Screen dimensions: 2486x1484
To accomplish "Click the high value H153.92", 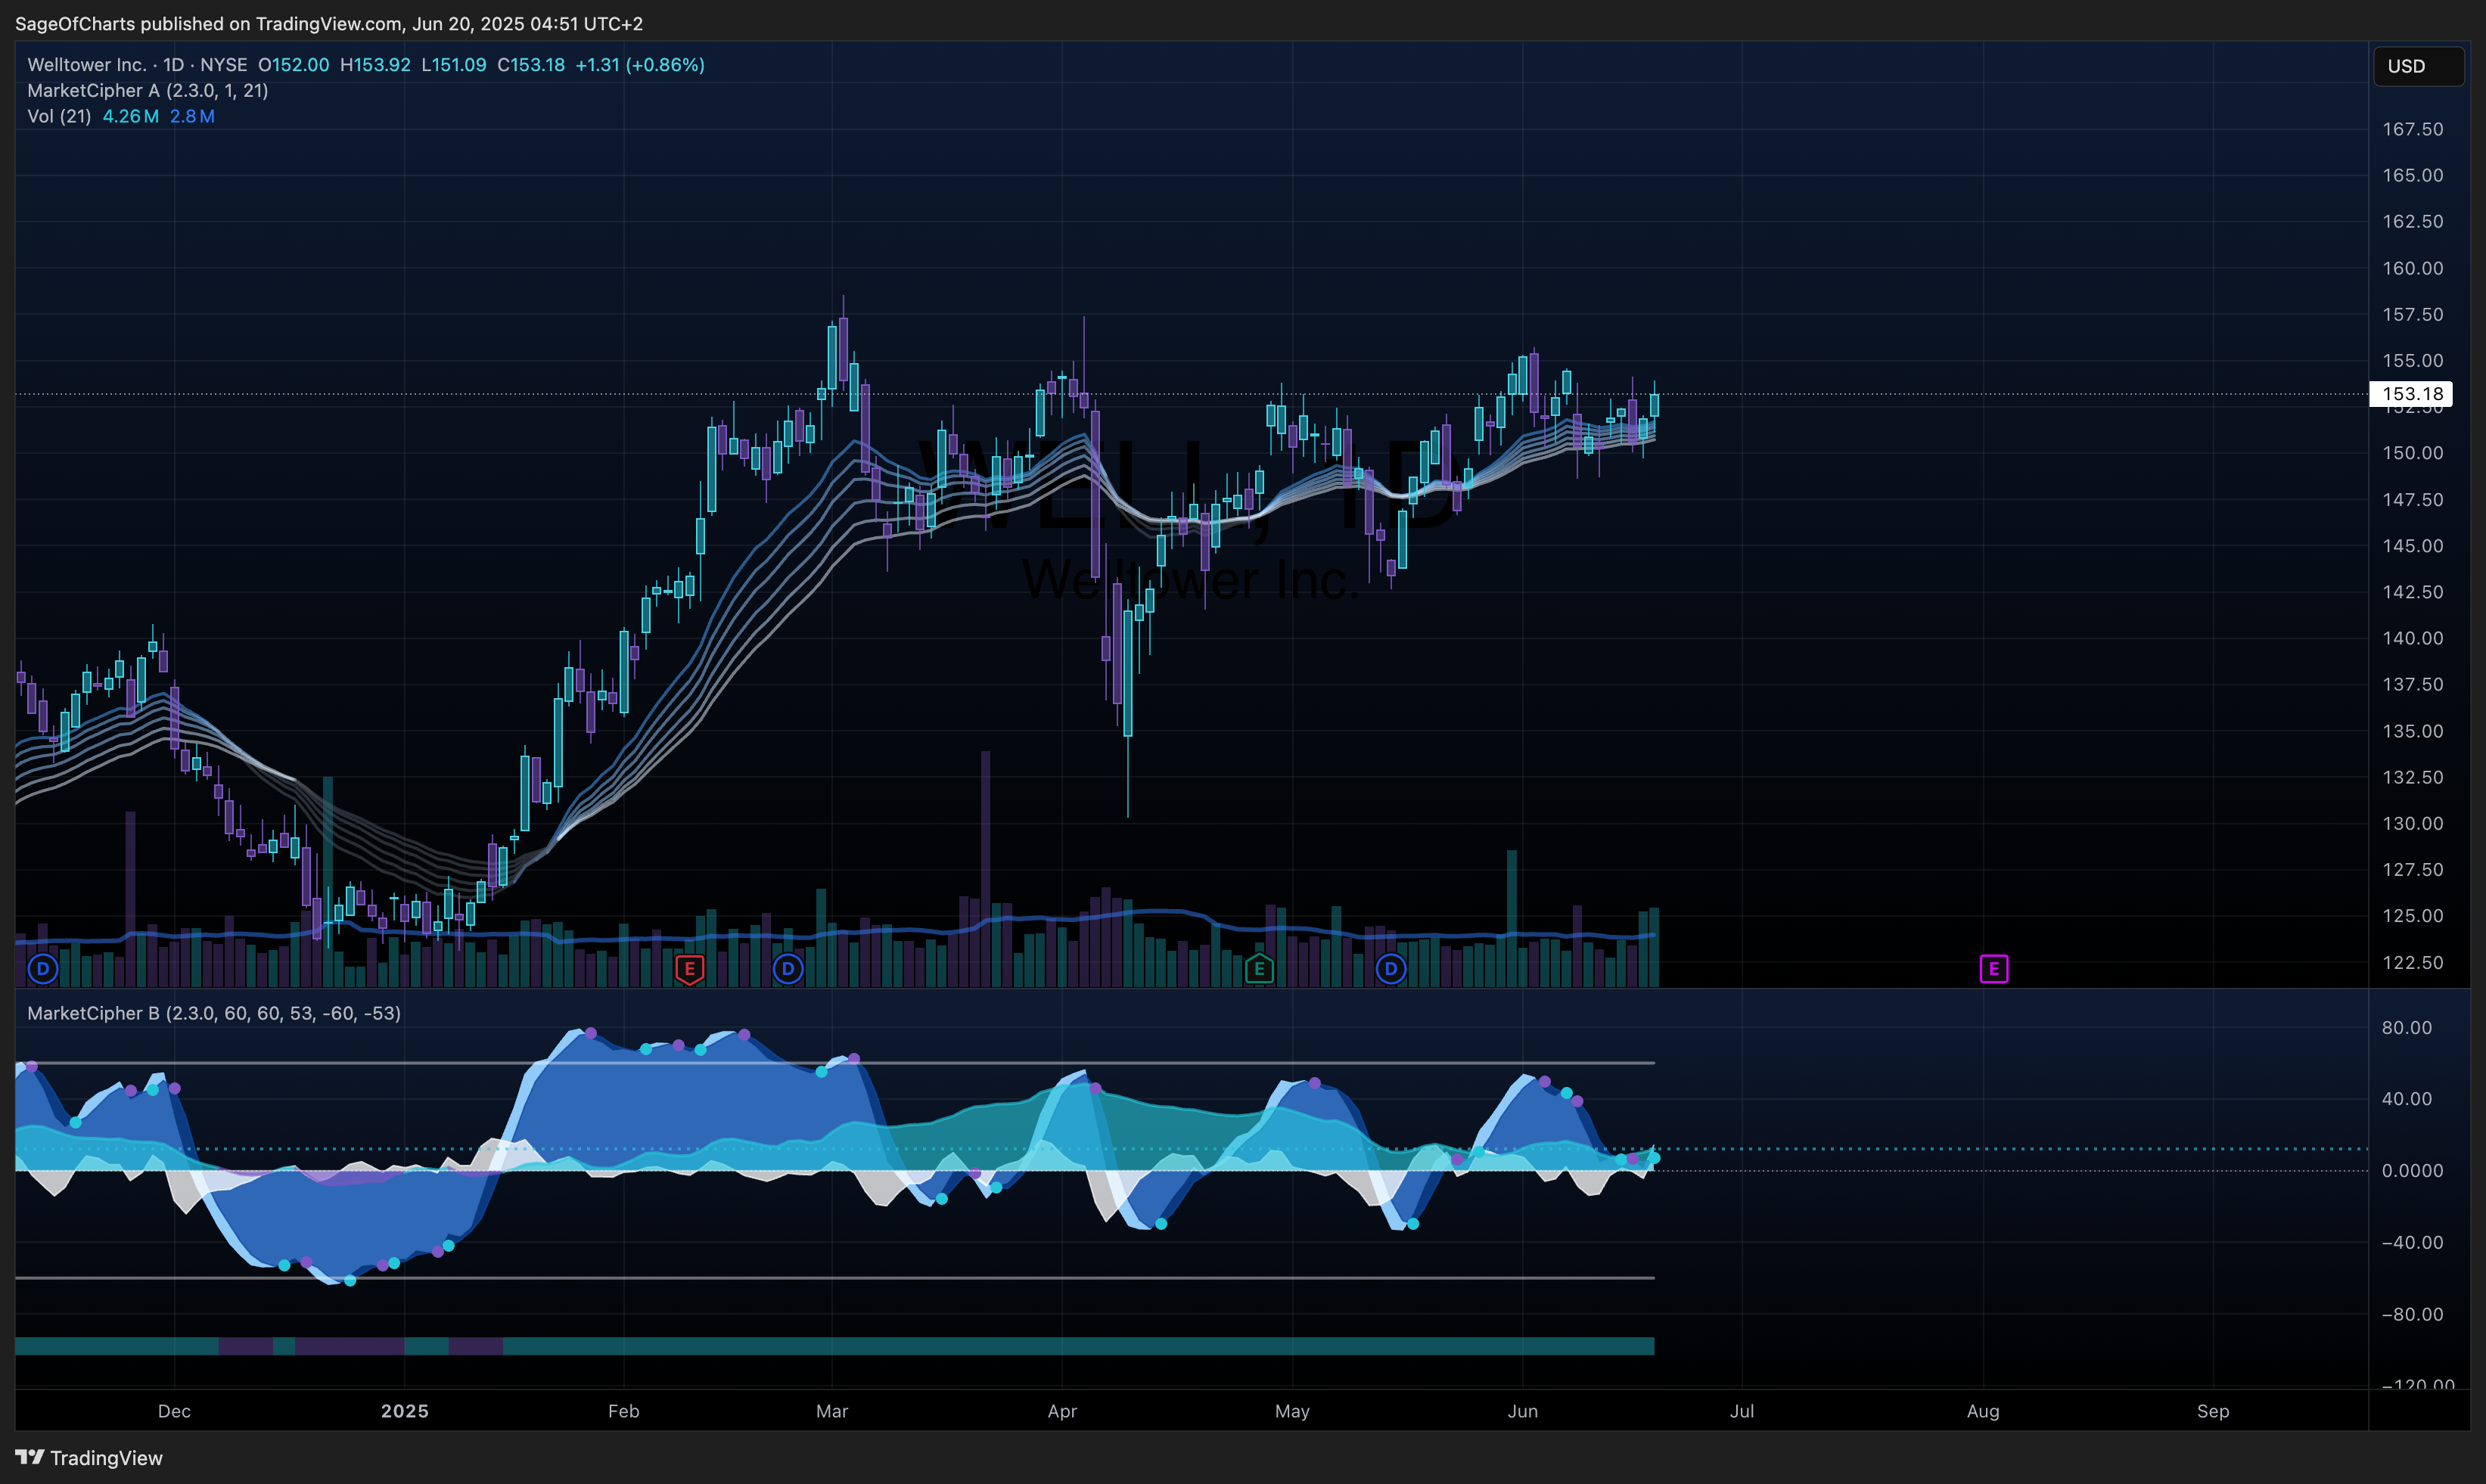I will point(375,65).
